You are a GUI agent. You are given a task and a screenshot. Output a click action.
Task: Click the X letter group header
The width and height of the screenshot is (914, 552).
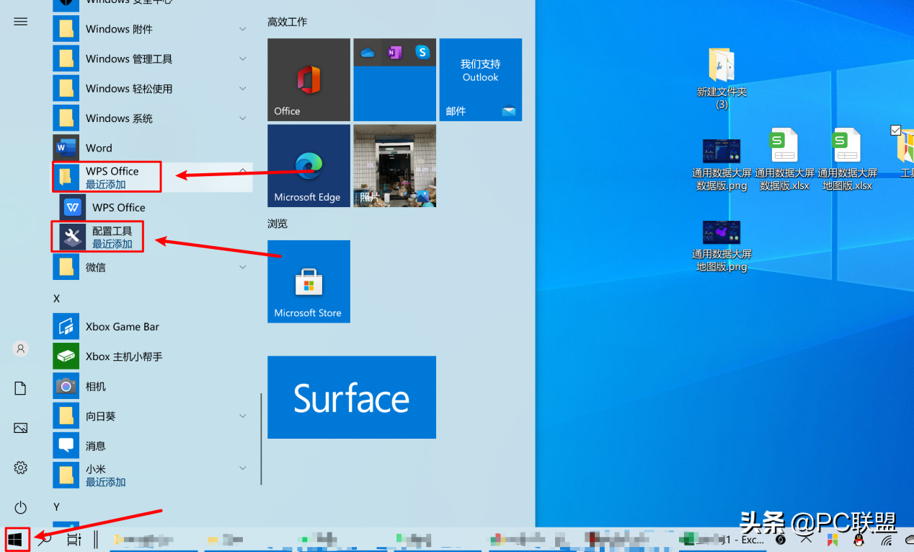[x=56, y=298]
